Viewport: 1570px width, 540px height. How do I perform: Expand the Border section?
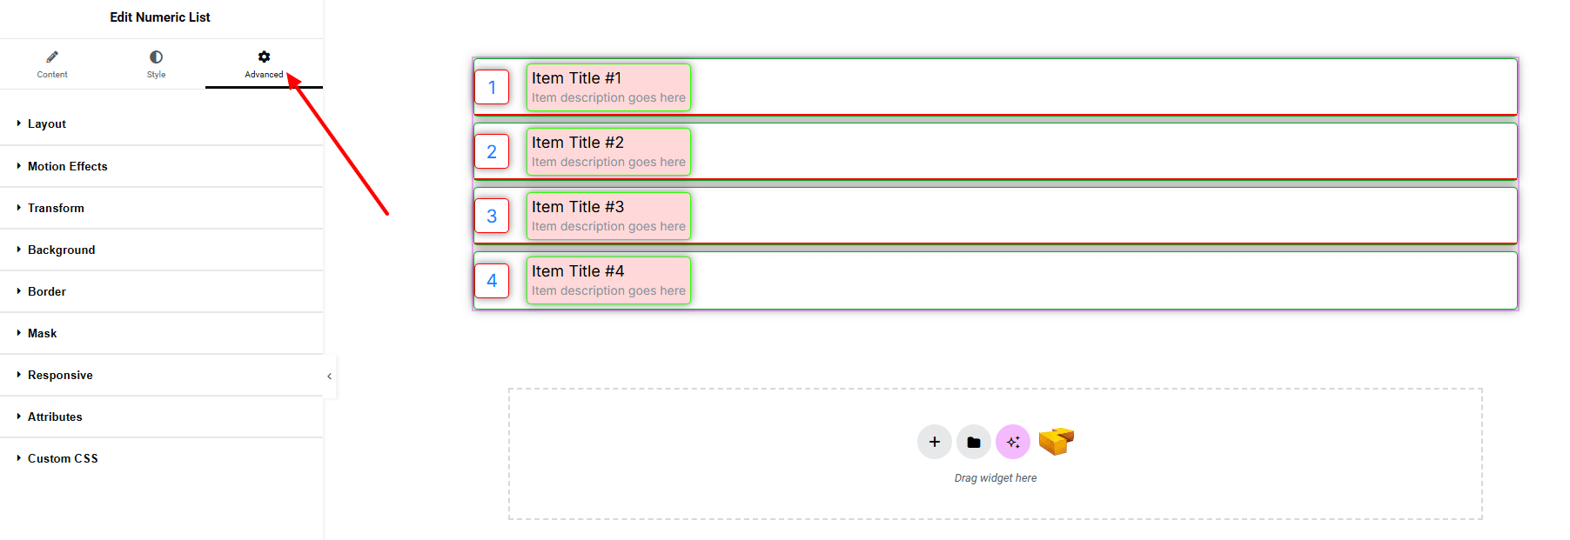point(47,291)
